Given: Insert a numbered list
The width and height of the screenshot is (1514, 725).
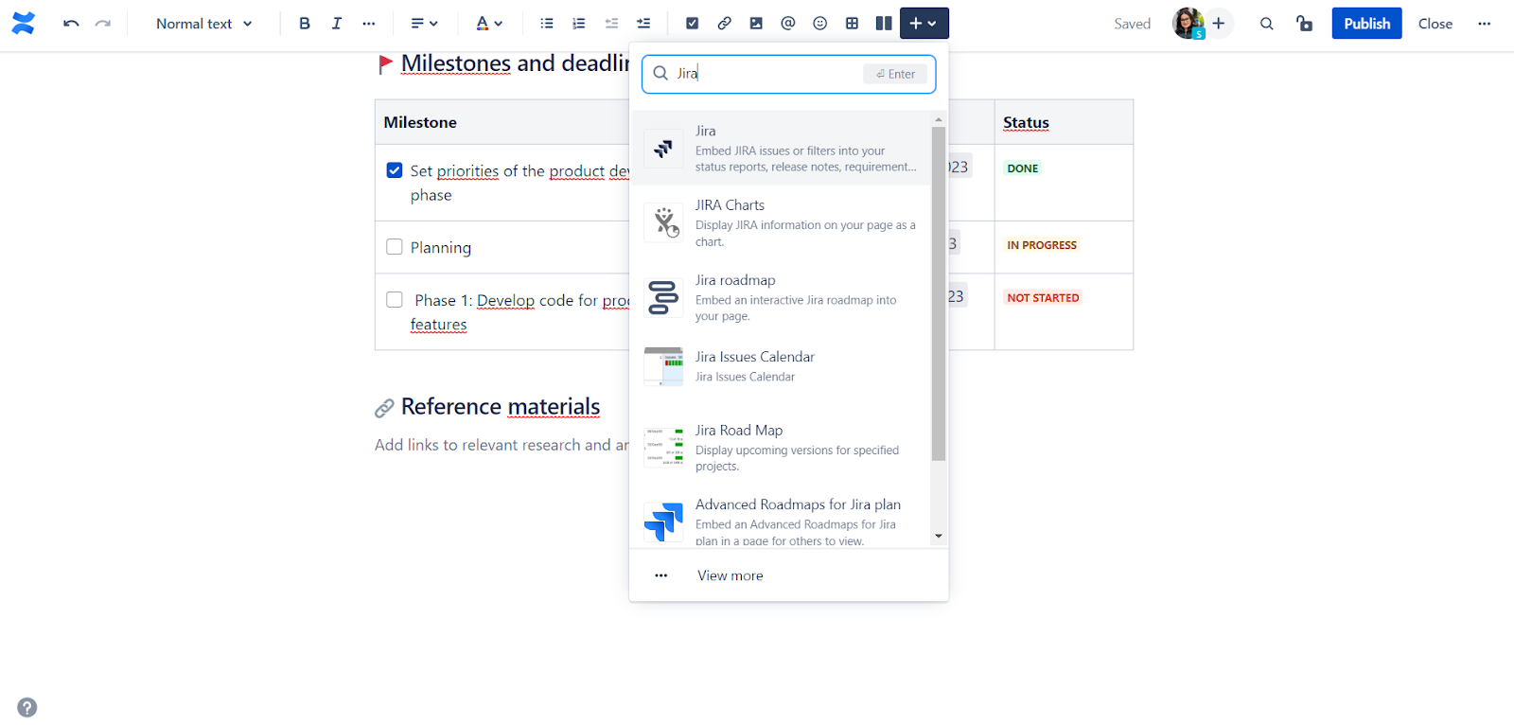Looking at the screenshot, I should pyautogui.click(x=579, y=24).
